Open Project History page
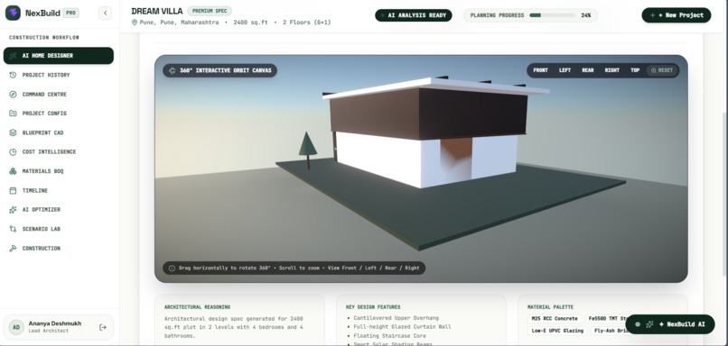Viewport: 728px width, 346px height. pyautogui.click(x=59, y=75)
